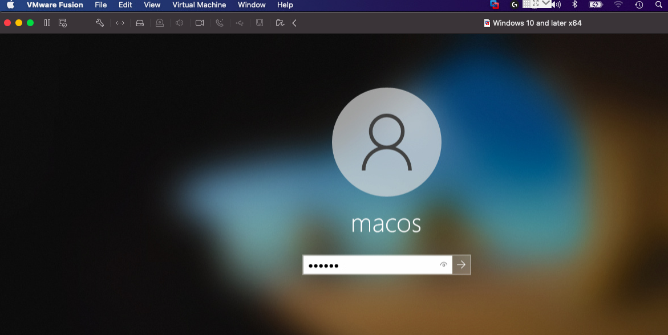668x335 pixels.
Task: Click the camera device toolbar icon
Action: (200, 23)
